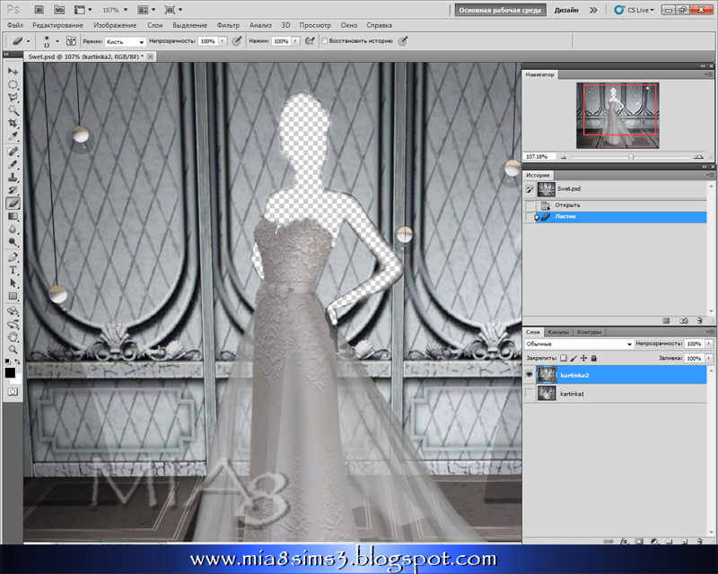The width and height of the screenshot is (718, 574).
Task: Select the Pen tool
Action: 13,257
